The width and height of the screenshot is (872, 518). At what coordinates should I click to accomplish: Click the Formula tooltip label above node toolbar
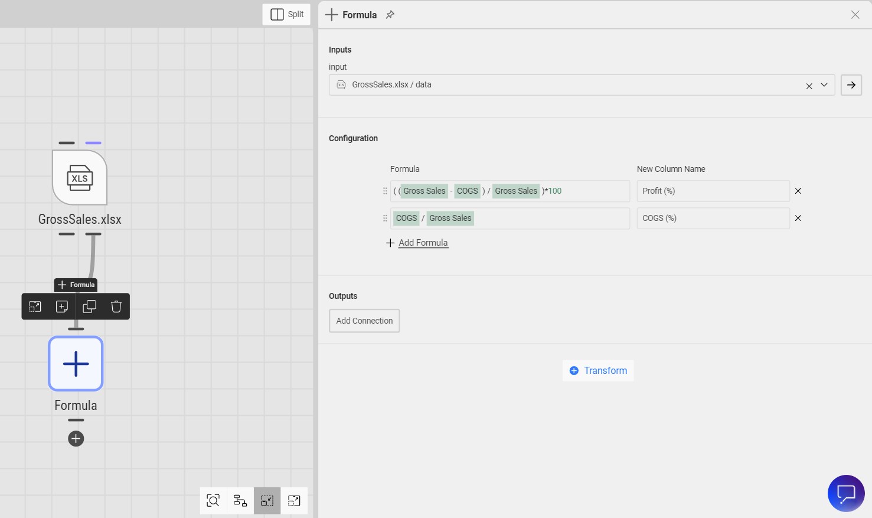[76, 284]
